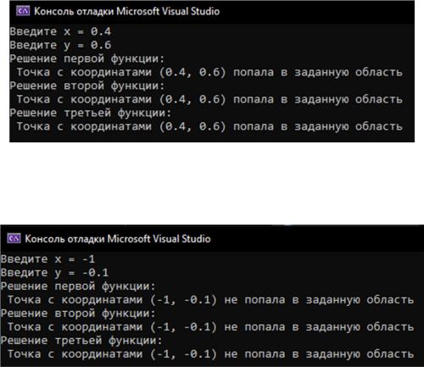424x367 pixels.
Task: Click the lower title 'Консоль отладки Microsoft Visual Studio'
Action: pyautogui.click(x=118, y=239)
